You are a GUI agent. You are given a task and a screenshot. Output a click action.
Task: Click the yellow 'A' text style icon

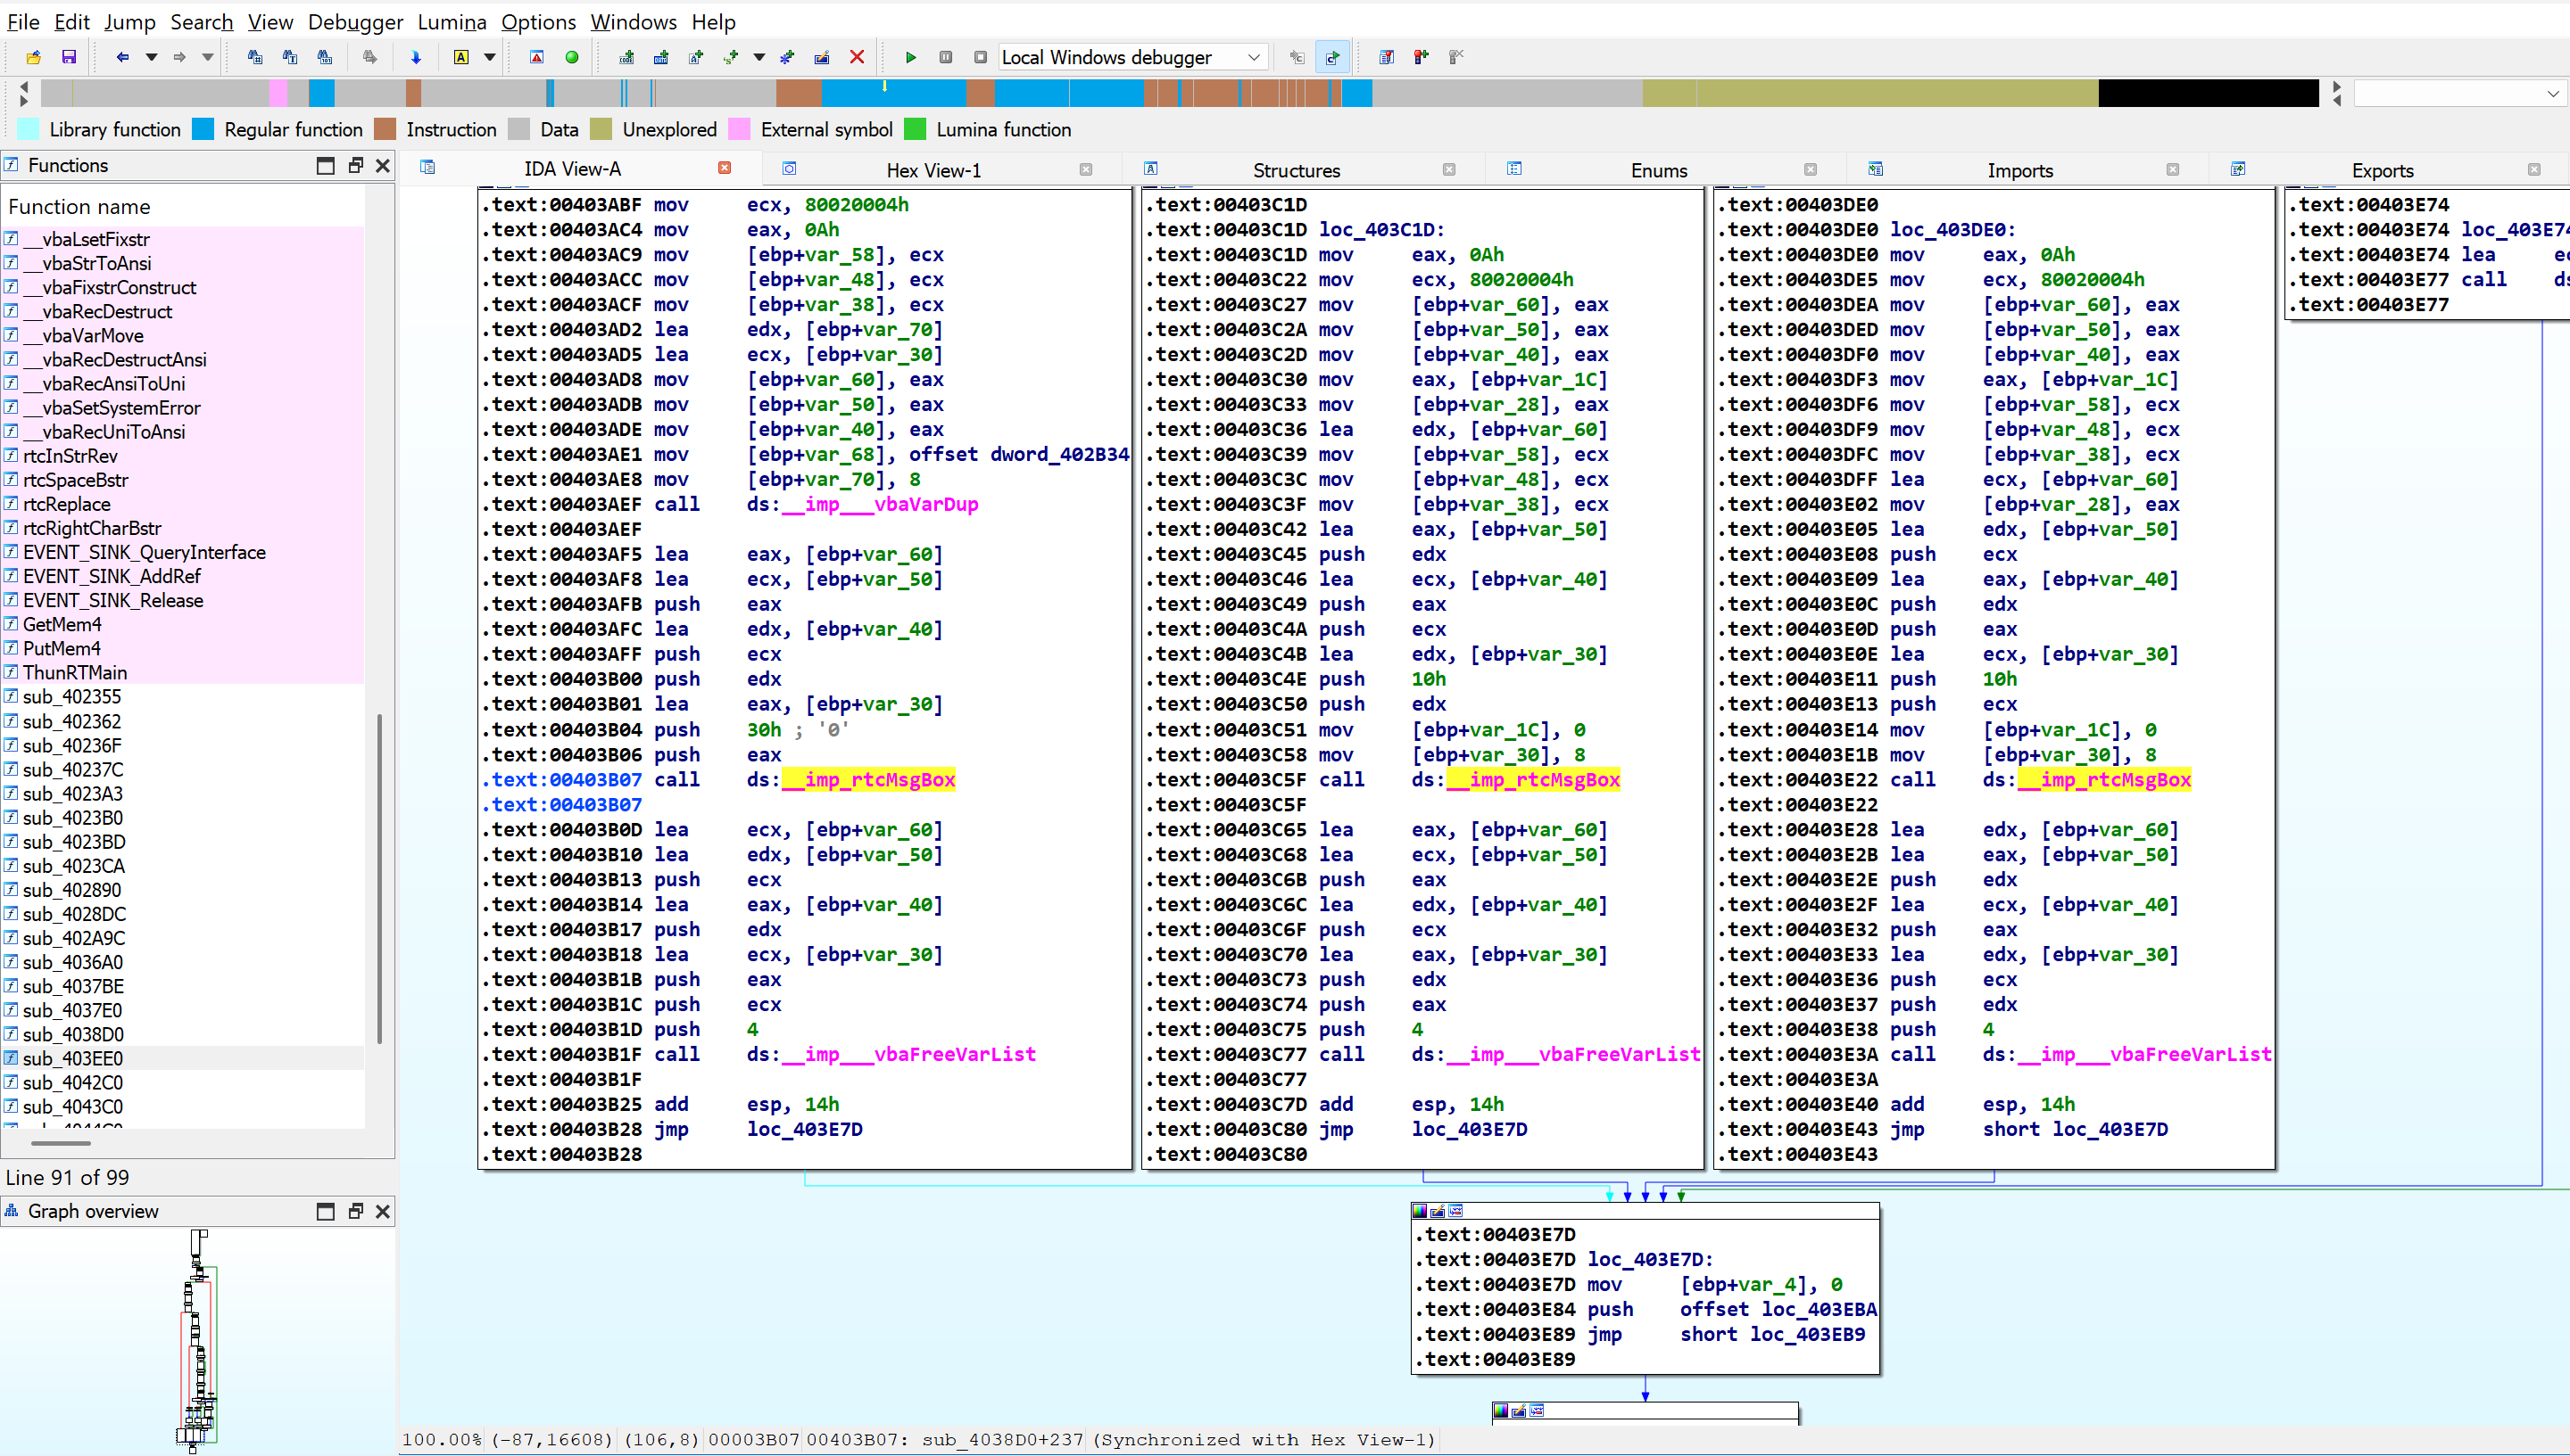pos(461,57)
